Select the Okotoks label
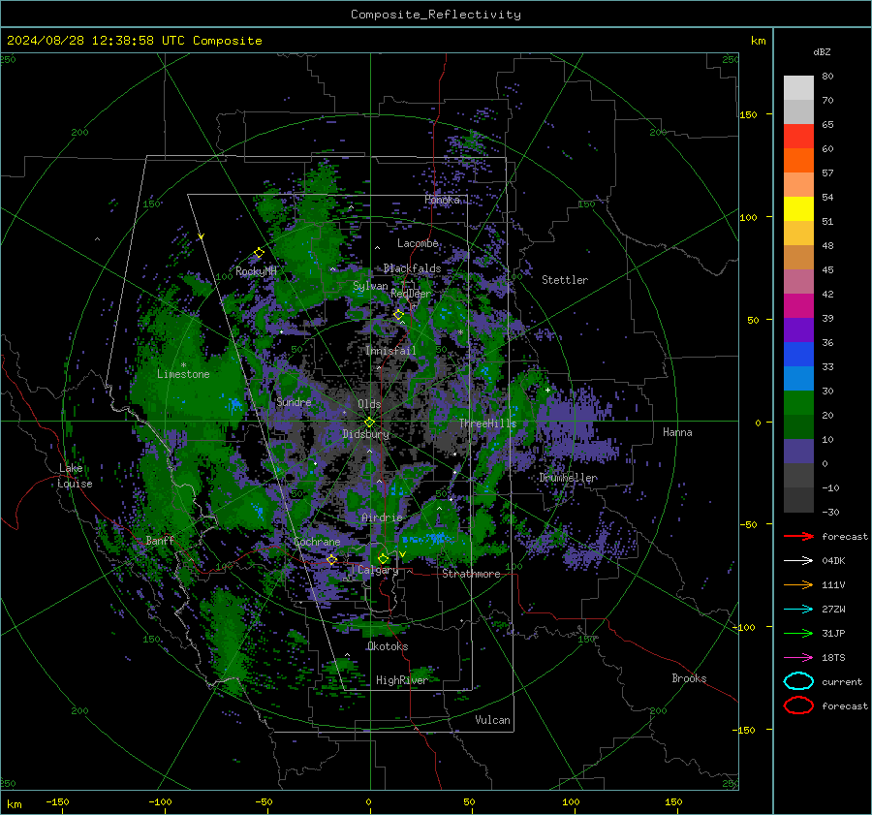This screenshot has width=872, height=815. pyautogui.click(x=388, y=646)
